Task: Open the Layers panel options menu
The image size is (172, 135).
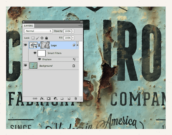Action: tap(81, 25)
